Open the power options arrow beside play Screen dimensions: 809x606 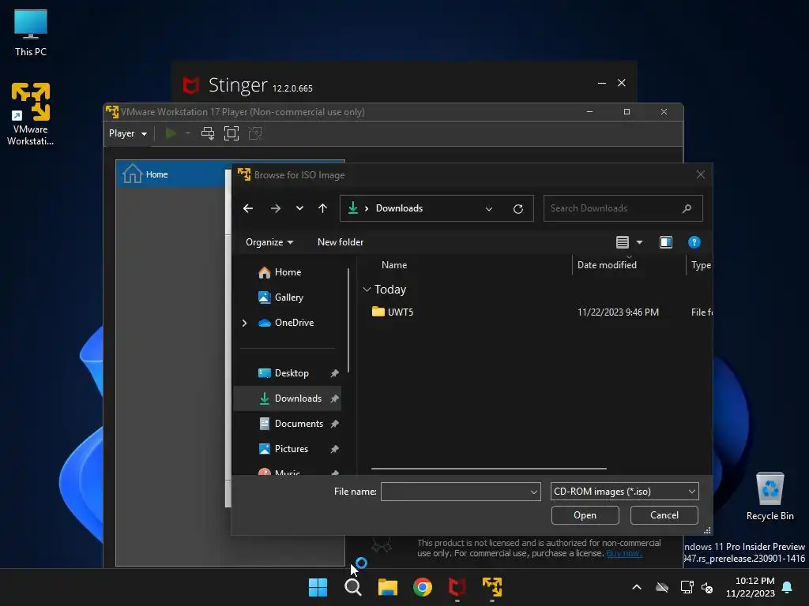(188, 133)
